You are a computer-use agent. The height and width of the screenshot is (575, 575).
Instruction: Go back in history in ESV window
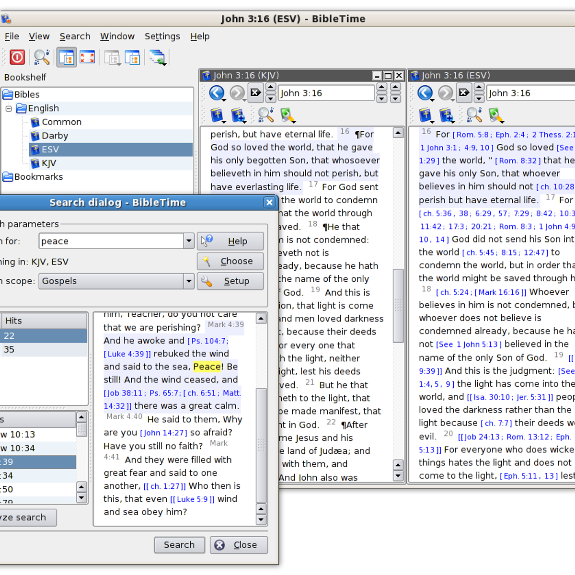tap(425, 93)
